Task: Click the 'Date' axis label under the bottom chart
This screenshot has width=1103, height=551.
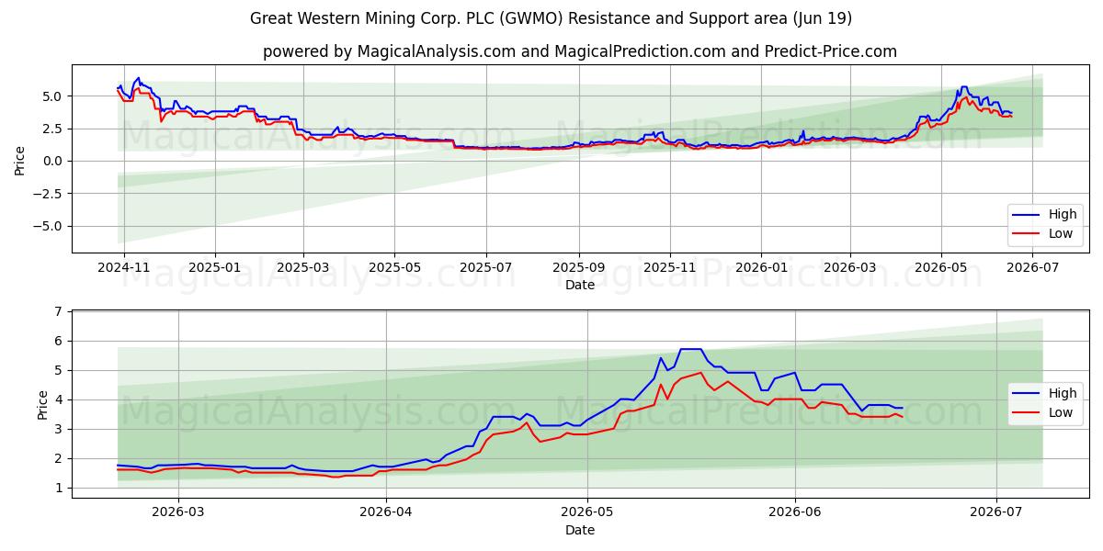Action: (580, 530)
